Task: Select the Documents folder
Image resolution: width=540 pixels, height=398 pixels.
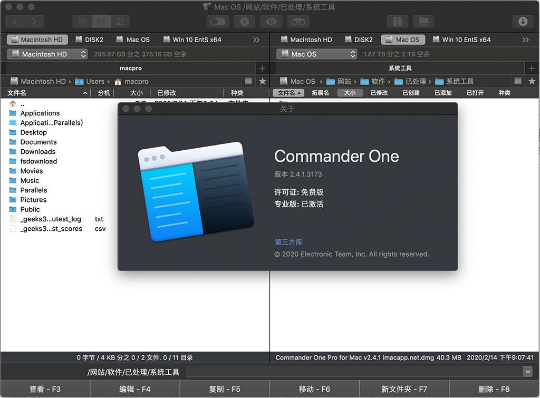Action: click(x=38, y=142)
